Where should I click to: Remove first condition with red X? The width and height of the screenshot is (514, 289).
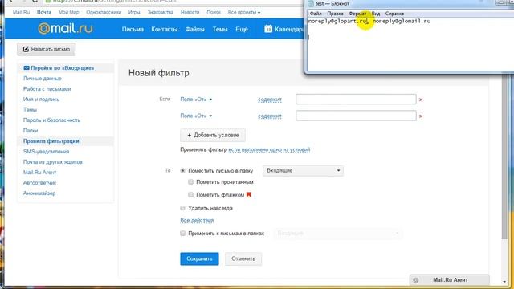(x=421, y=100)
